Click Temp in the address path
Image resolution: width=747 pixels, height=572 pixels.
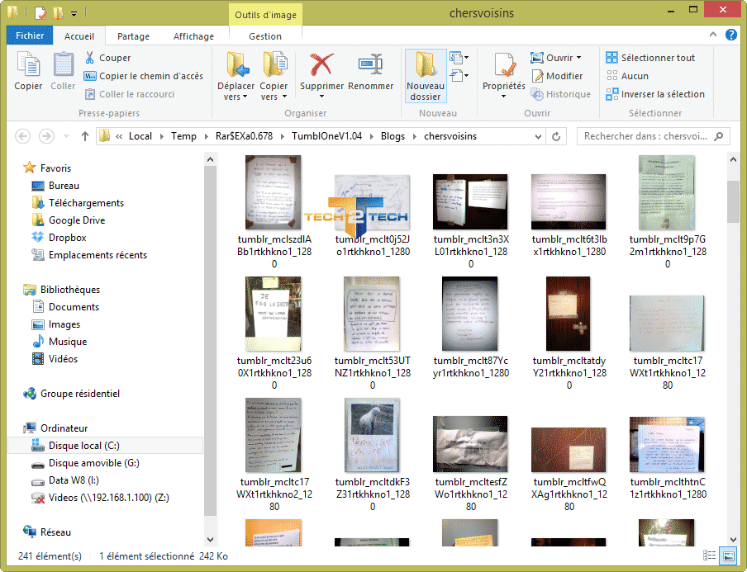tap(183, 136)
